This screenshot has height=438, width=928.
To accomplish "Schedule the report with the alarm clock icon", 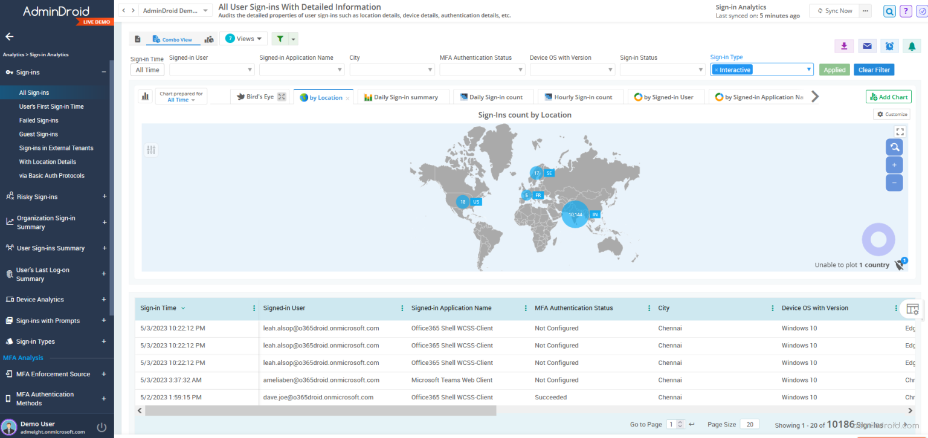I will coord(889,46).
